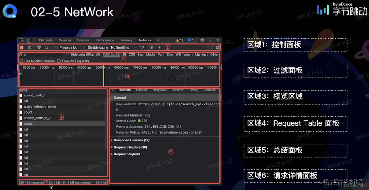Activate the inspect element picker icon
The height and width of the screenshot is (190, 369).
[22, 40]
